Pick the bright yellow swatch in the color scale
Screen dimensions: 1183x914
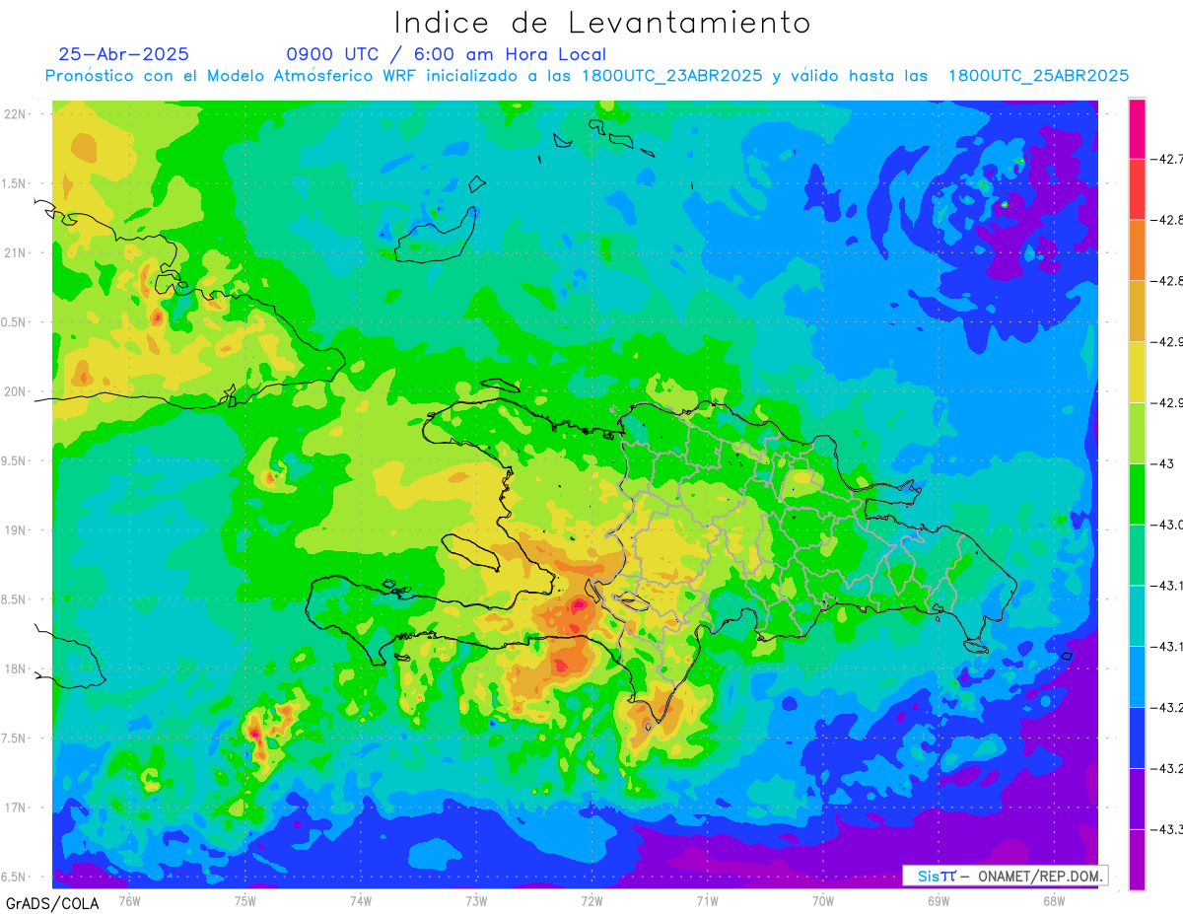[x=1137, y=372]
